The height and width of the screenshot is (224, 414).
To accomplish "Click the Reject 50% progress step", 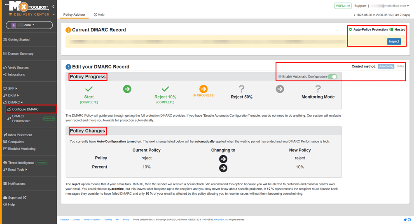I will (x=241, y=92).
